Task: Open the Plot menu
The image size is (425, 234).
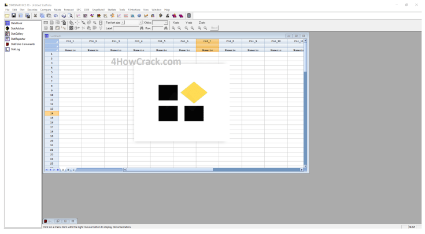Action: (x=22, y=10)
